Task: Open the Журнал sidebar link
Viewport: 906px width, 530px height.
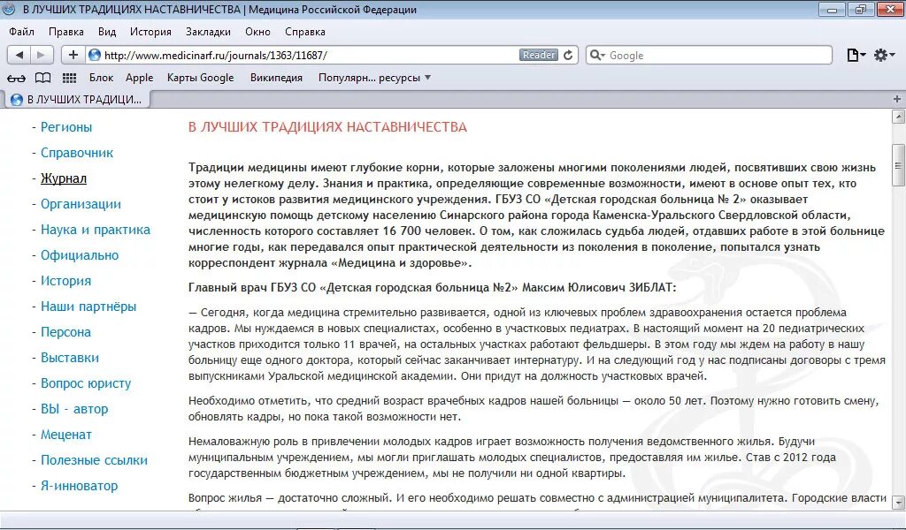Action: click(64, 178)
